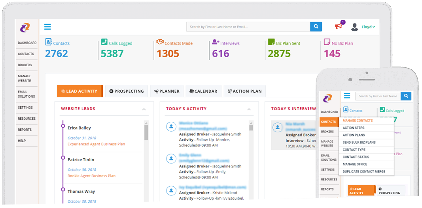Click the 5387 Calls Logged count
Viewport: 422px width, 208px height.
pos(112,54)
